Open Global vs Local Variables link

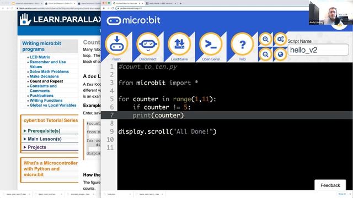tap(53, 105)
